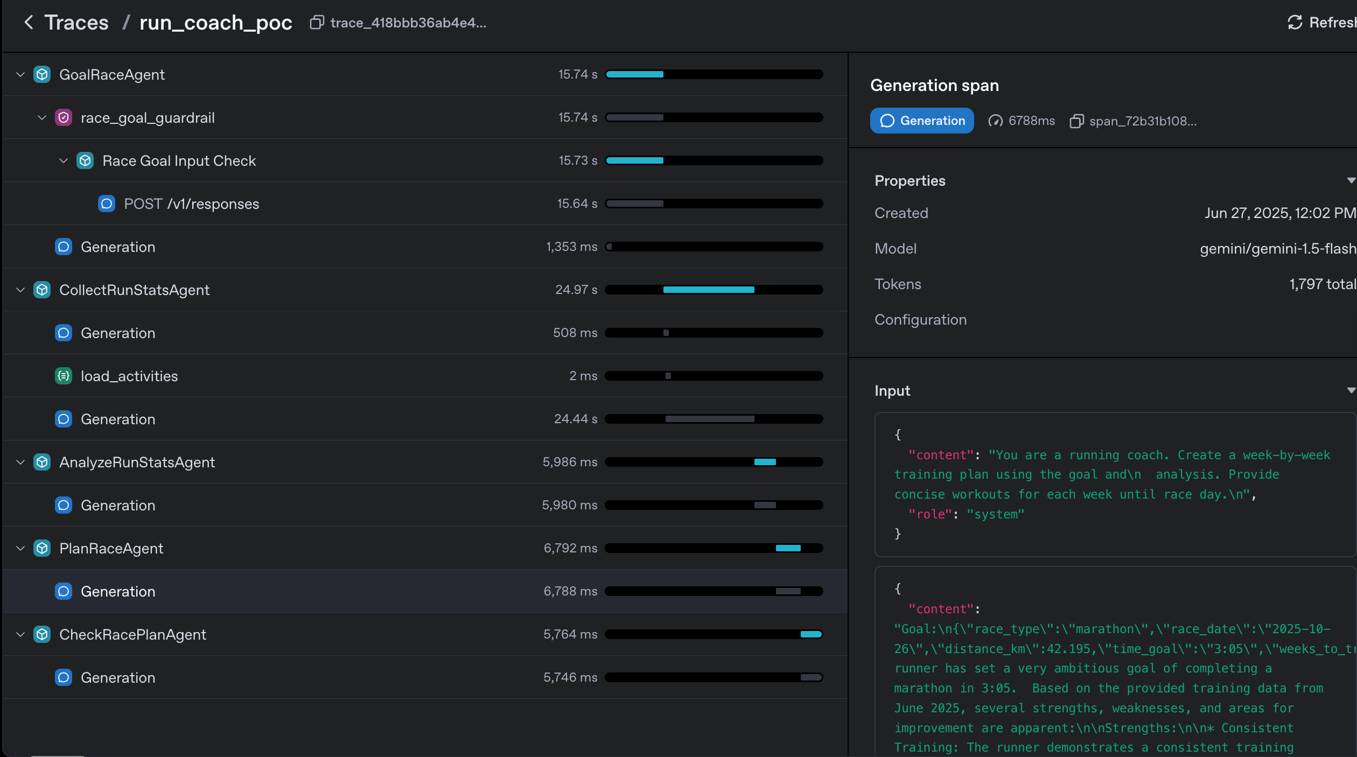This screenshot has height=757, width=1357.
Task: Click the blue Generation badge button
Action: point(921,121)
